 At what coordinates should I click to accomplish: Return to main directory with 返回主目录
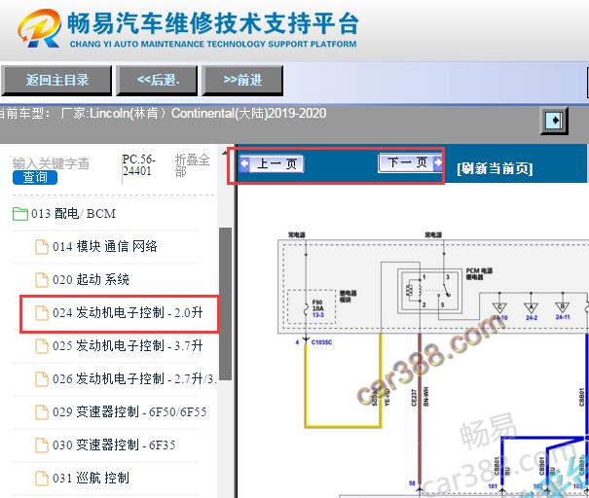click(x=56, y=80)
